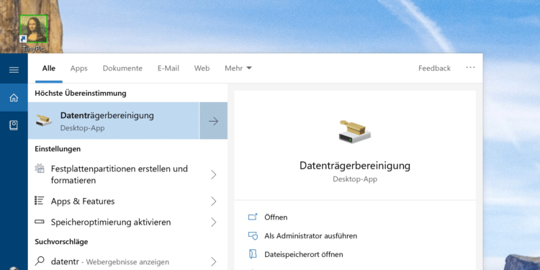Open the three-dots more options menu

(x=470, y=68)
